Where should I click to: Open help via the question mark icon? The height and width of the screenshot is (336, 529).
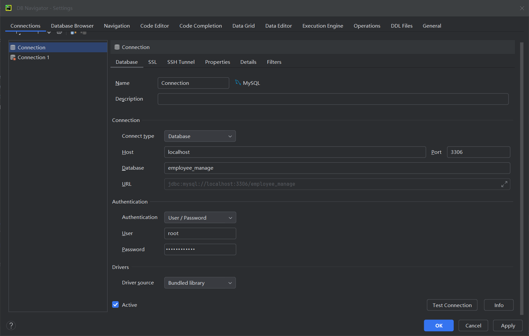11,325
